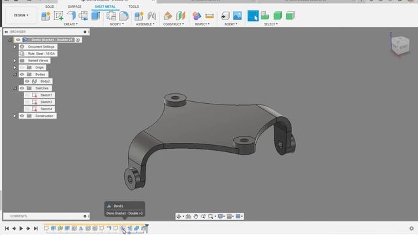Select the Physical Material icon in Modify
Screen dimensions: 418x235
click(x=123, y=16)
